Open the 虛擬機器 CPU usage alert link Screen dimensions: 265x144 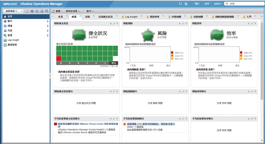(x=151, y=124)
